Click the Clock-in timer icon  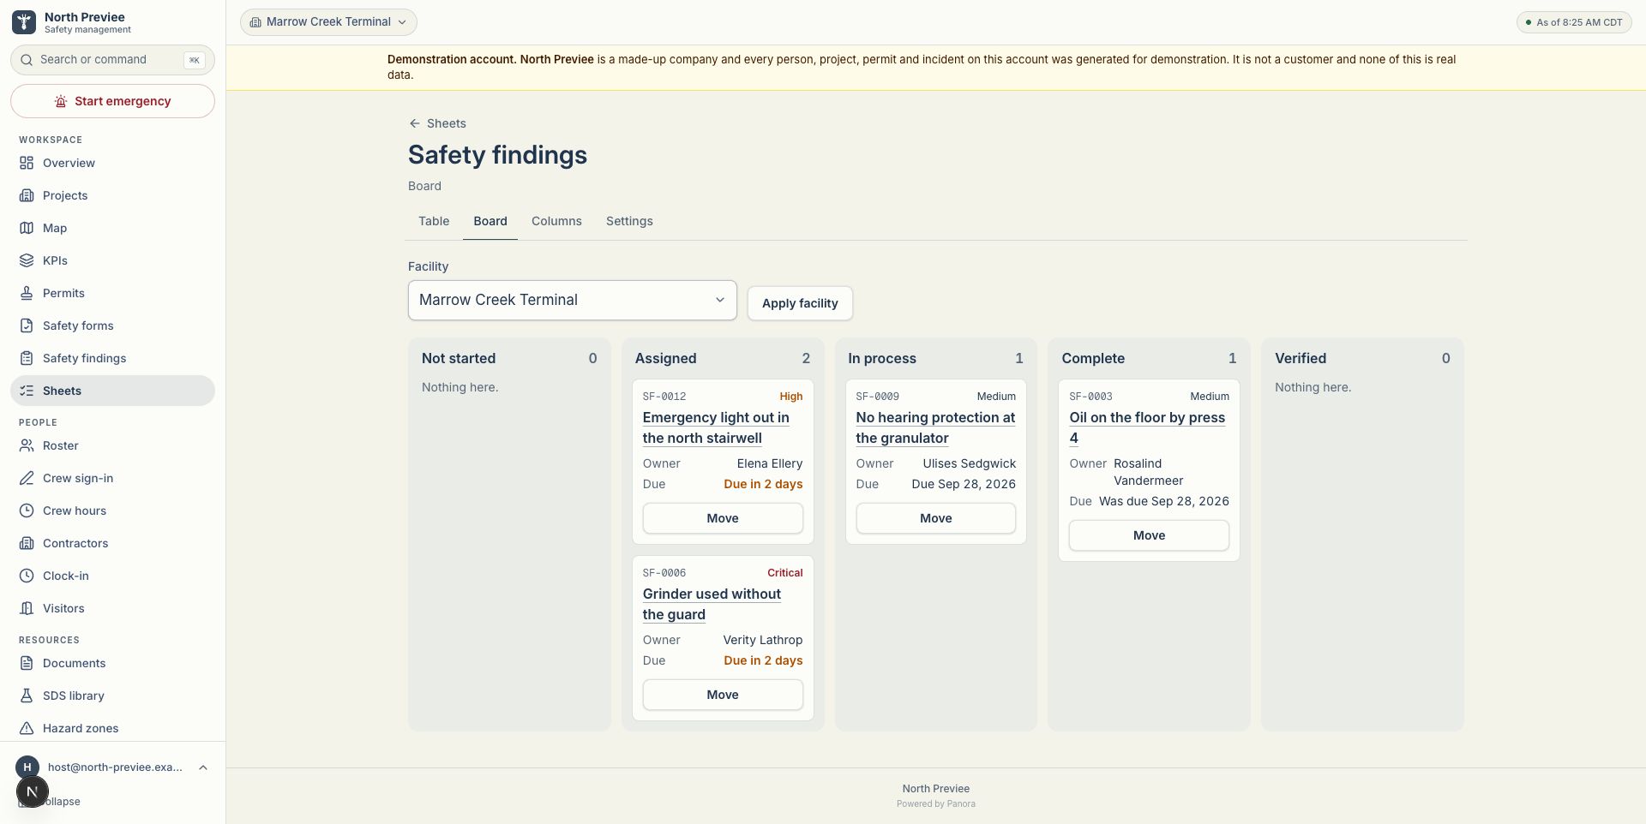(27, 576)
